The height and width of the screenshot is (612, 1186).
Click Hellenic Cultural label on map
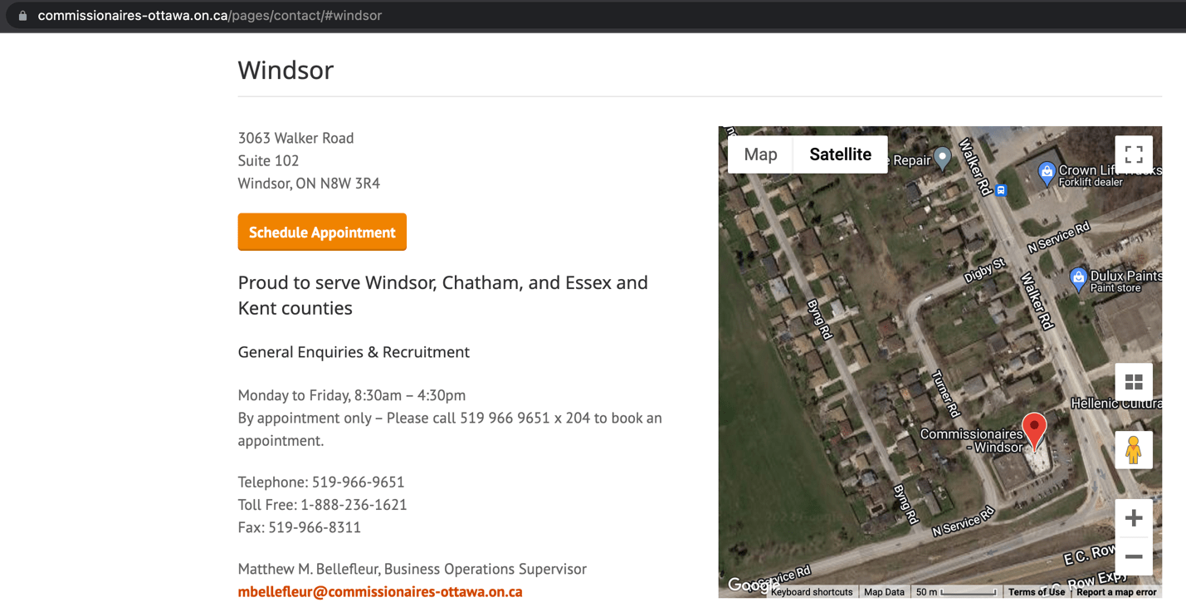tap(1116, 404)
